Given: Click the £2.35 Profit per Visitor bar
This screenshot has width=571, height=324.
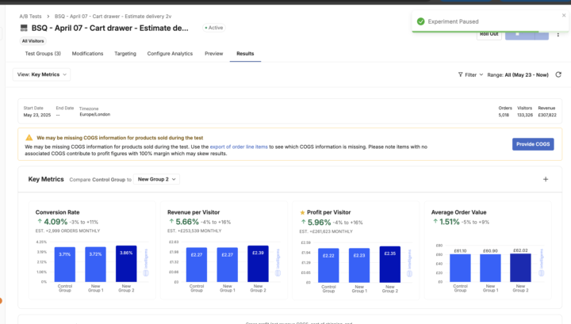Looking at the screenshot, I should 389,265.
